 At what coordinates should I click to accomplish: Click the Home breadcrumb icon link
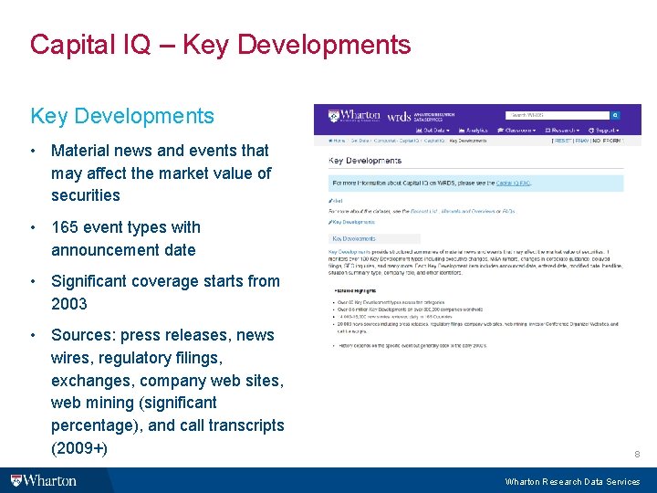[x=337, y=141]
